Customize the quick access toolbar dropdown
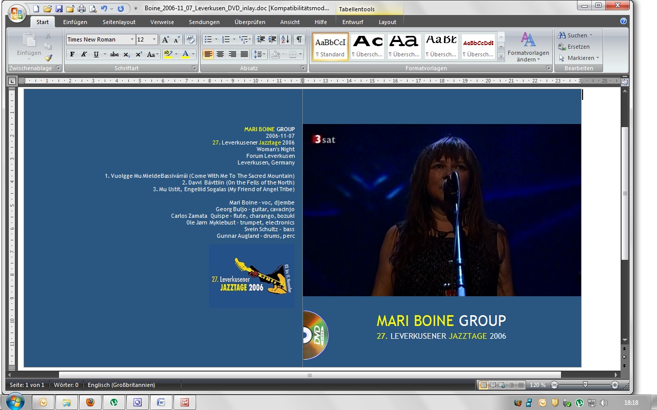This screenshot has height=410, width=657. pos(135,9)
